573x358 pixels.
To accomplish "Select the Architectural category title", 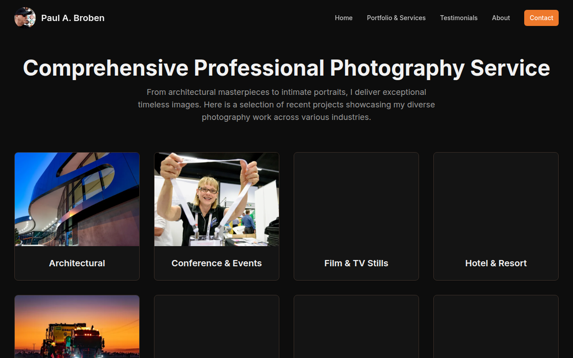I will pyautogui.click(x=77, y=263).
